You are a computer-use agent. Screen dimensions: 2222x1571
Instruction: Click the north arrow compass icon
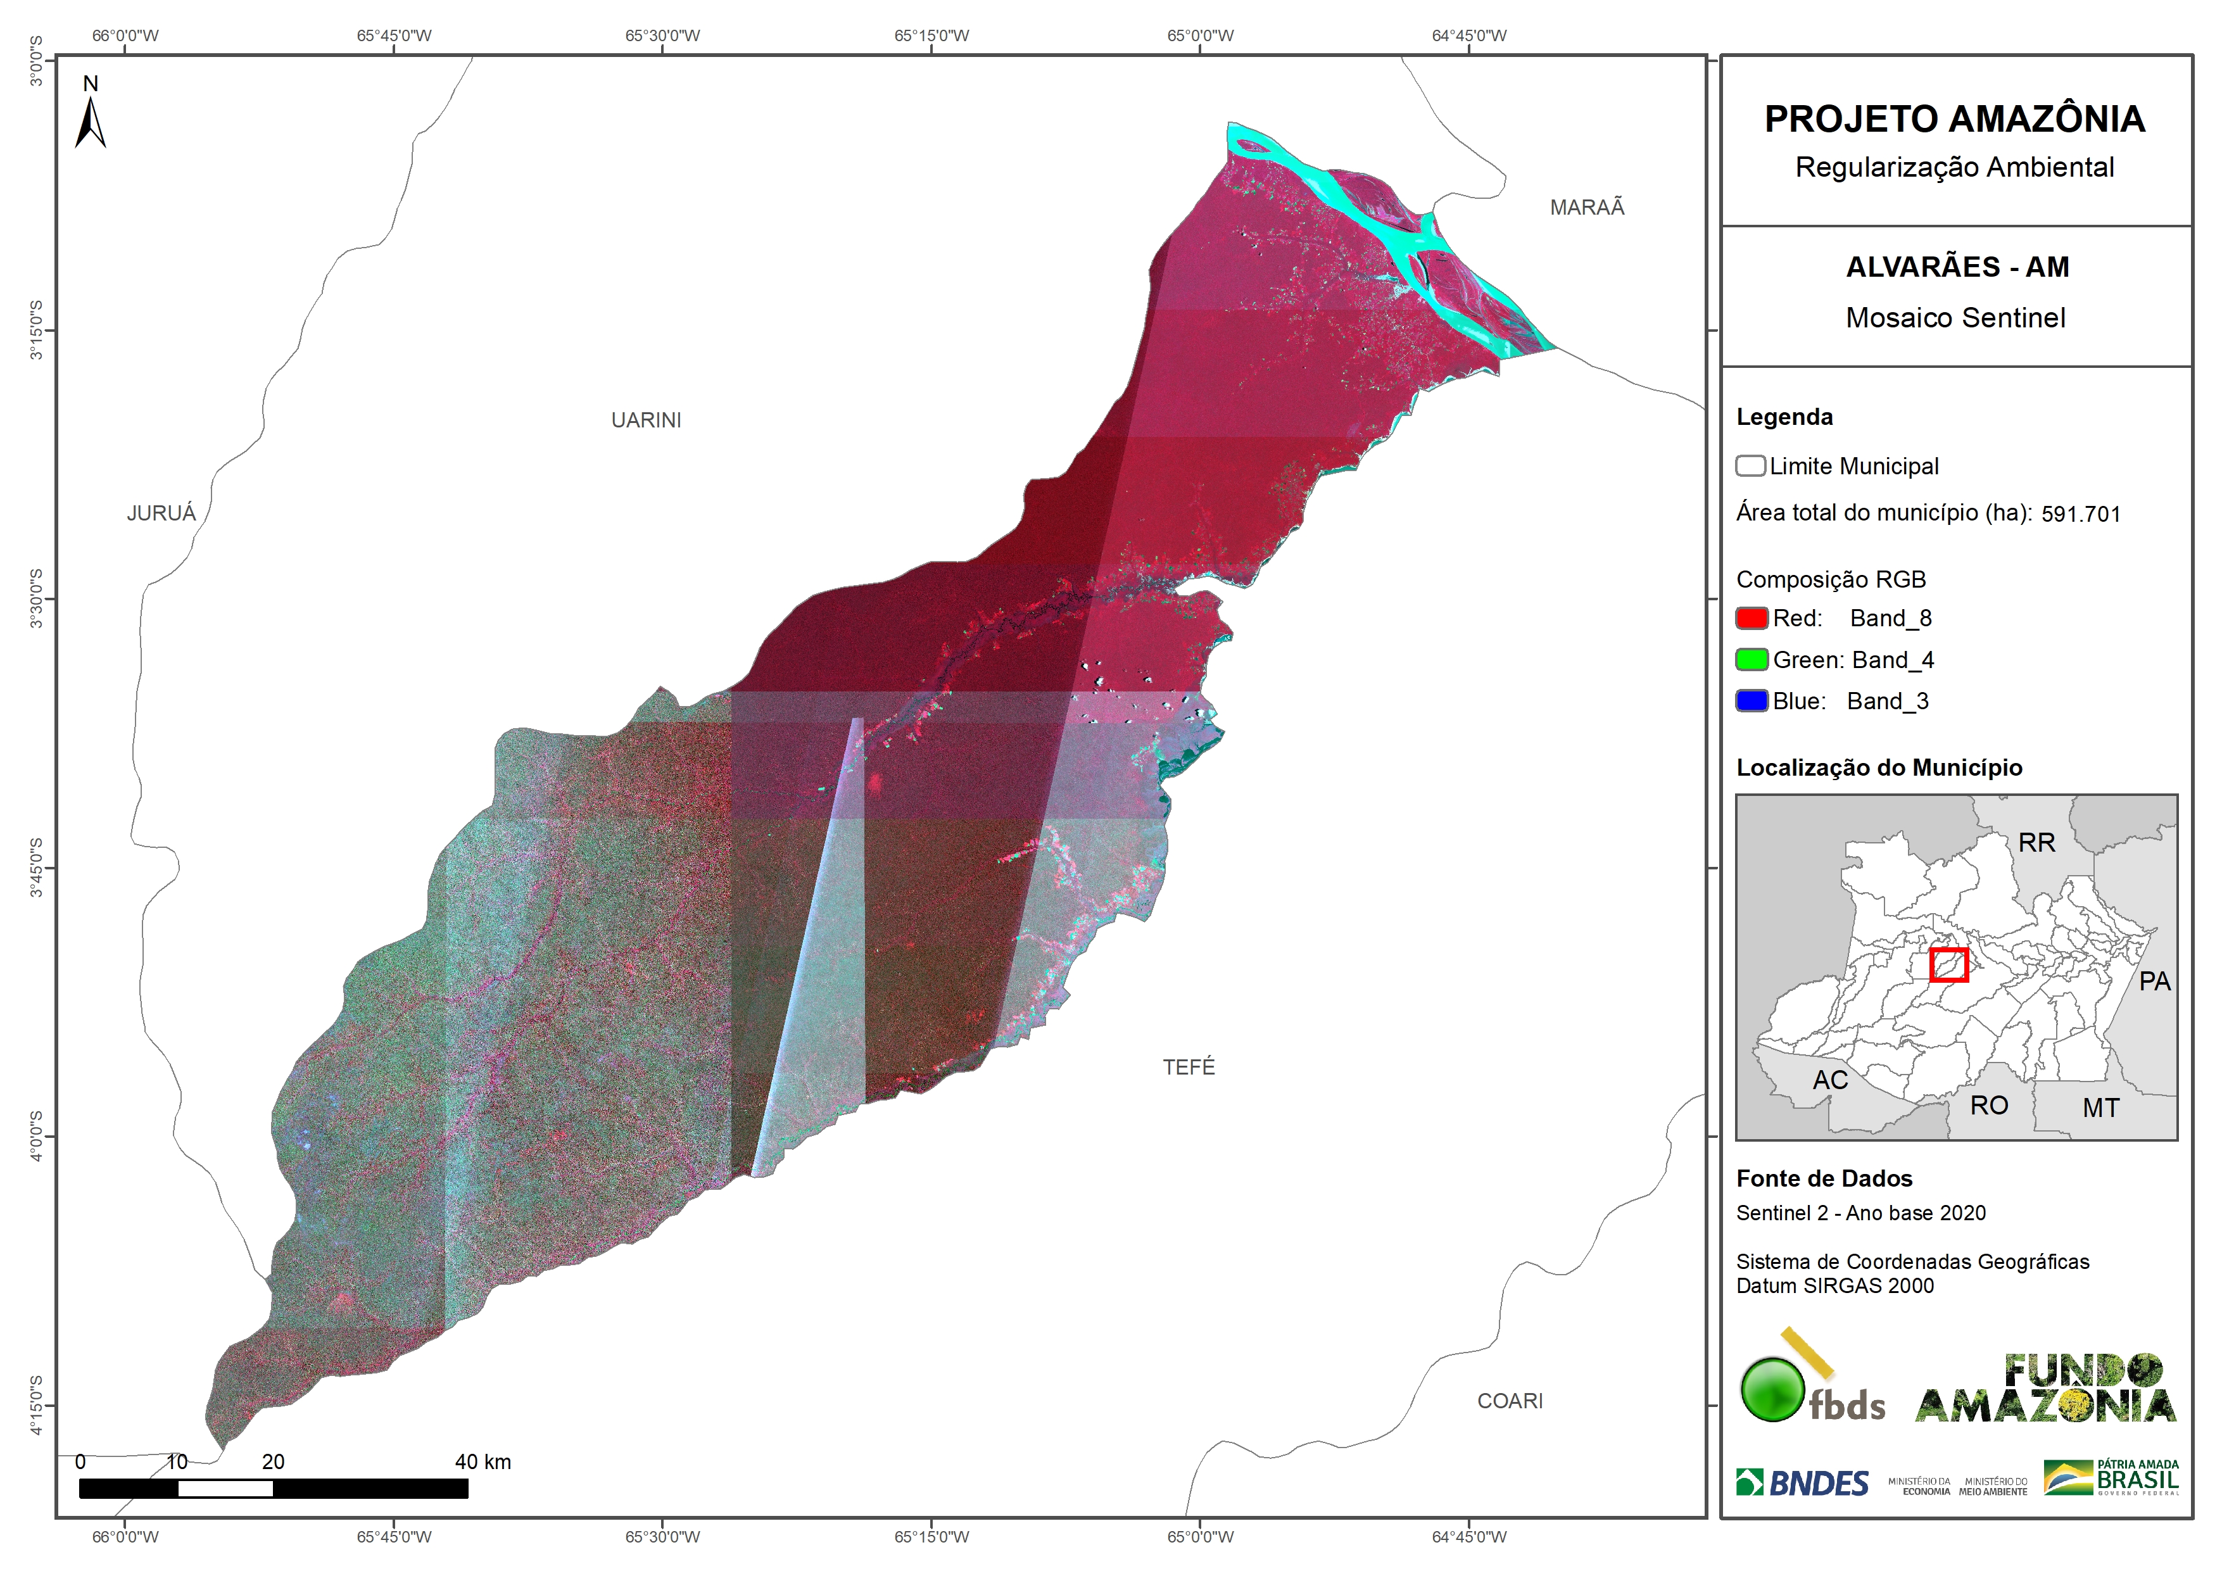click(x=90, y=120)
